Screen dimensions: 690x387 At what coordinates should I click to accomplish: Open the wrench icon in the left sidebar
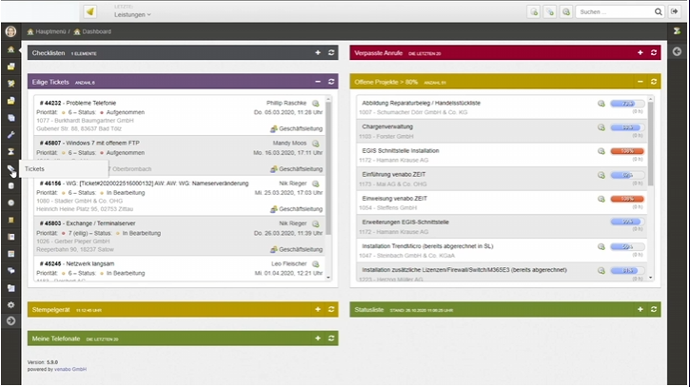tap(11, 135)
